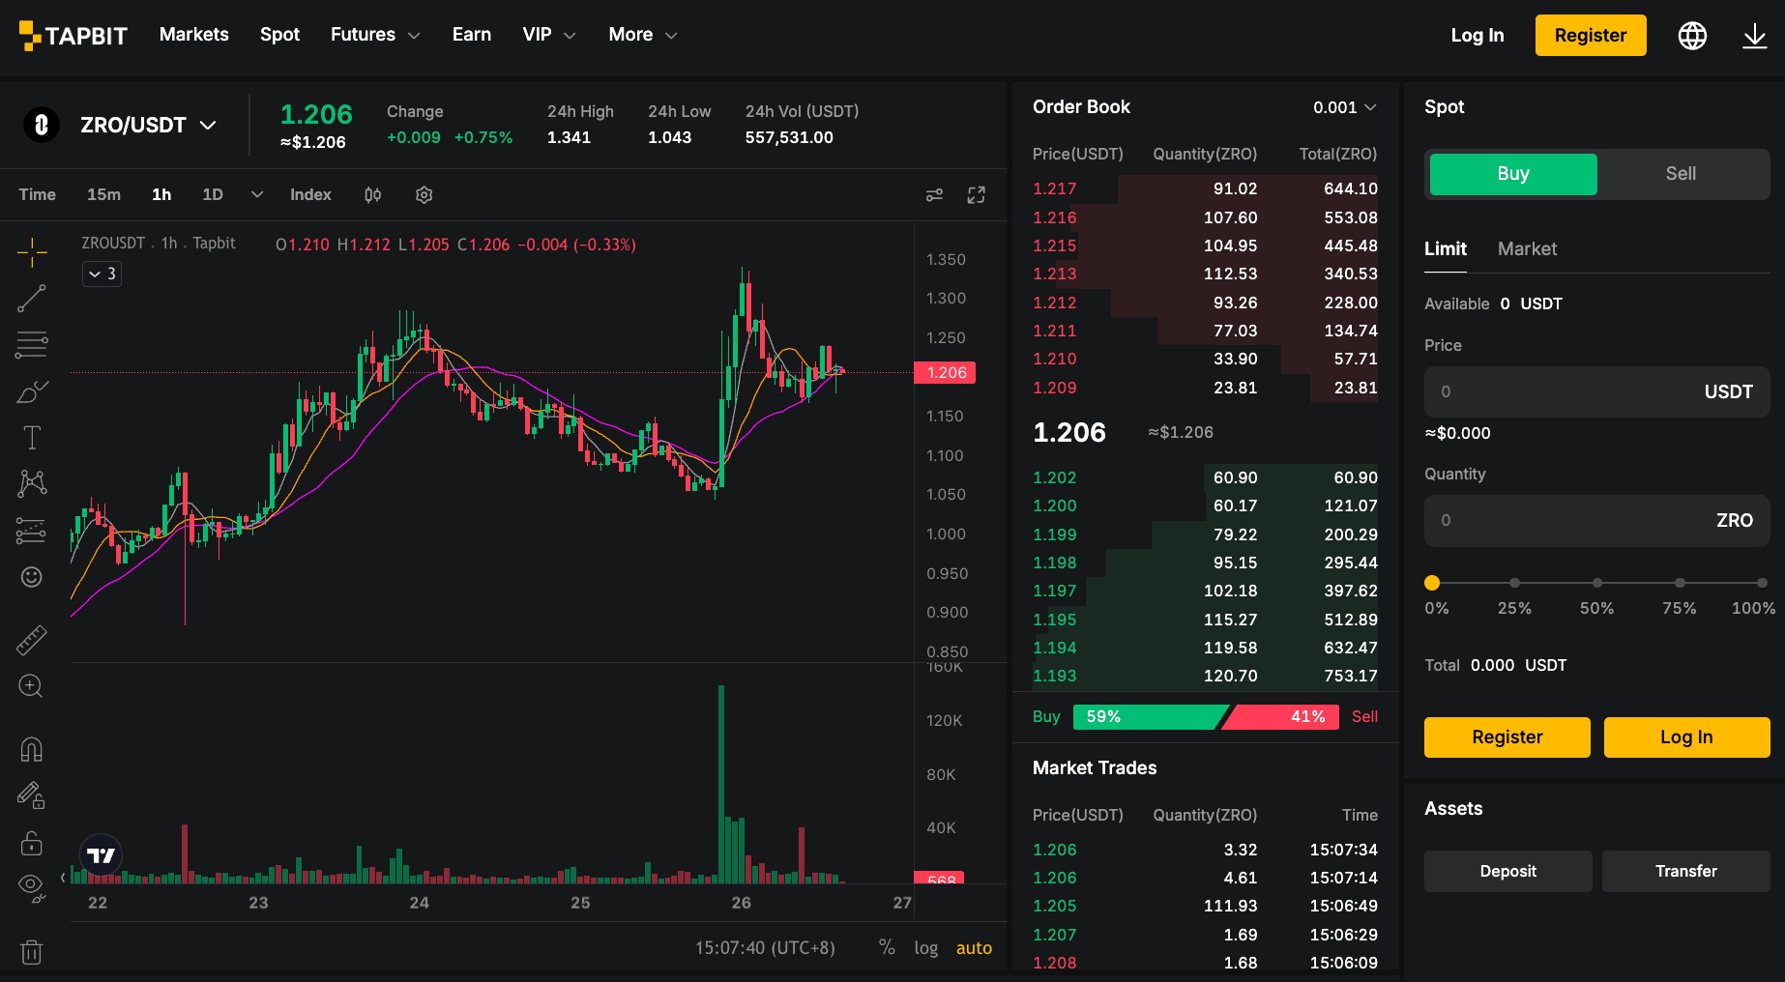Screen dimensions: 1785x982
Task: Switch to the Market order tab
Action: 1527,249
